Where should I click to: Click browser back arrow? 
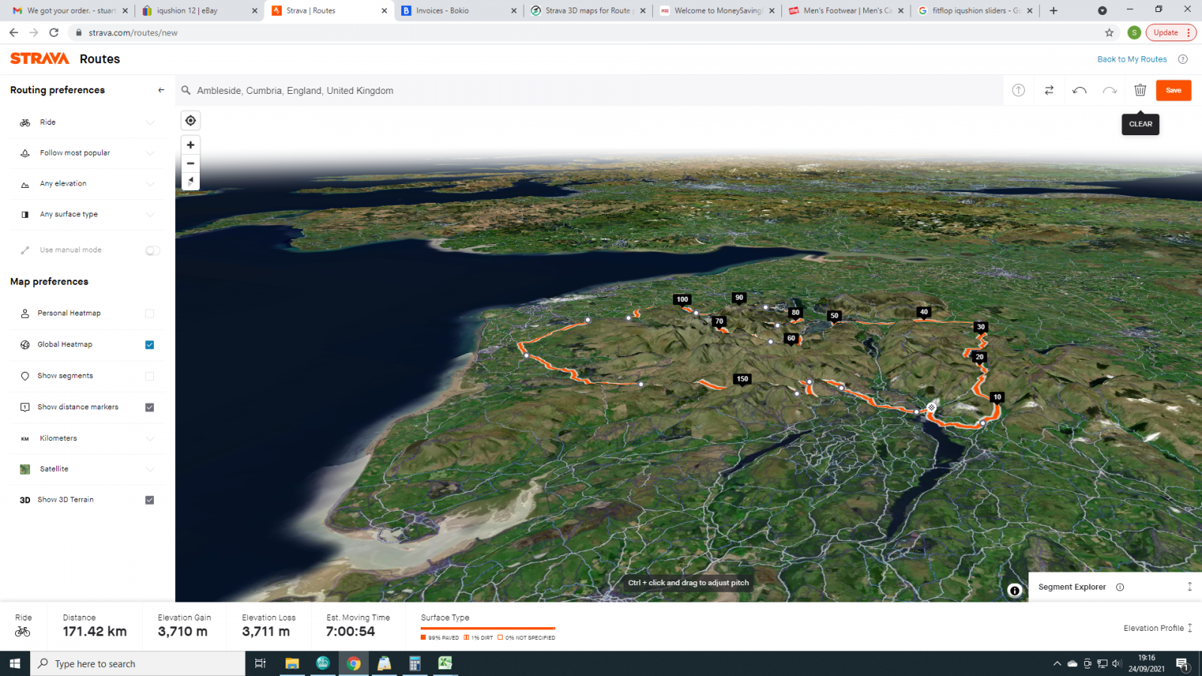click(14, 32)
